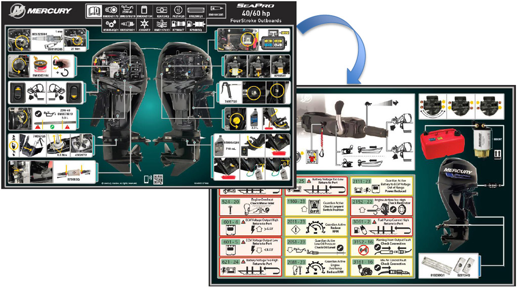Click the water pump impeller panel

51,145
